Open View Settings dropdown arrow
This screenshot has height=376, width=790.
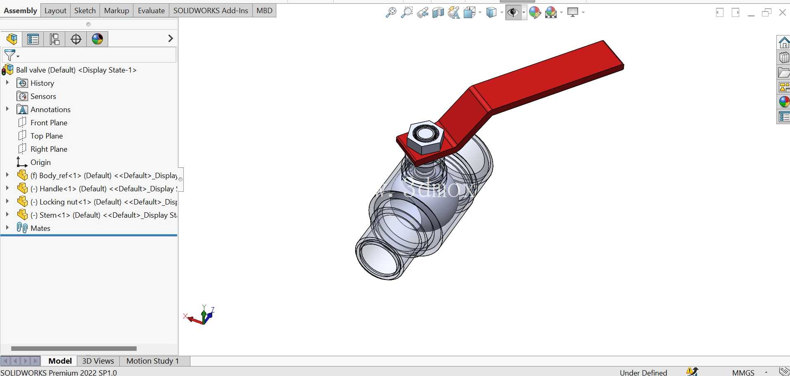(583, 12)
